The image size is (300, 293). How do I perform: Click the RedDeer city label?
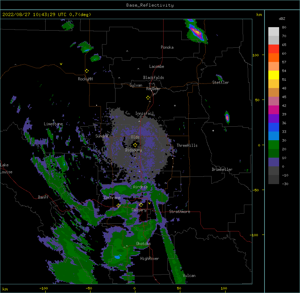(x=153, y=89)
